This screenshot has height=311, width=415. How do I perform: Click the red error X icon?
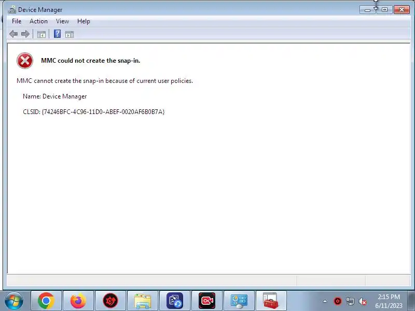tap(25, 61)
